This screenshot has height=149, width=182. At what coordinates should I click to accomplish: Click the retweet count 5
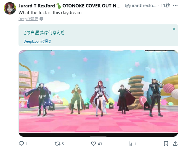click(63, 144)
